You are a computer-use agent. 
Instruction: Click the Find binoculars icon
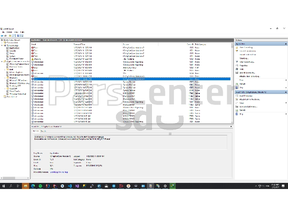pyautogui.click(x=237, y=69)
